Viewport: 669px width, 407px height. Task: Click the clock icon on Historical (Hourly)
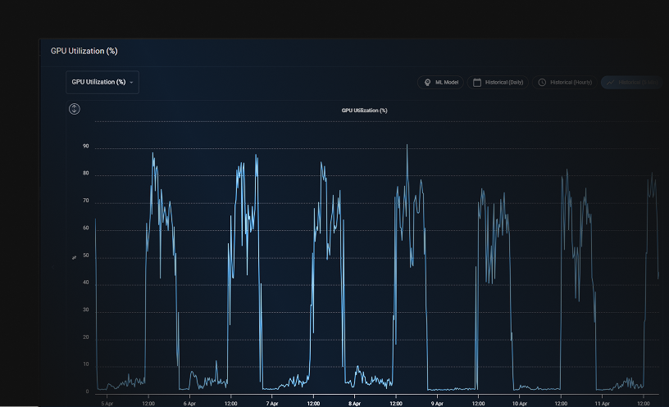pos(542,82)
